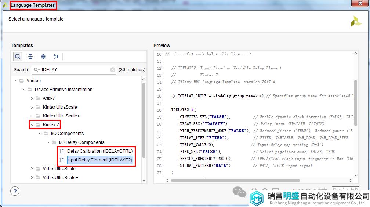Viewport: 370px width, 207px height.
Task: Click the preview scroll-down arrow
Action: tap(356, 175)
